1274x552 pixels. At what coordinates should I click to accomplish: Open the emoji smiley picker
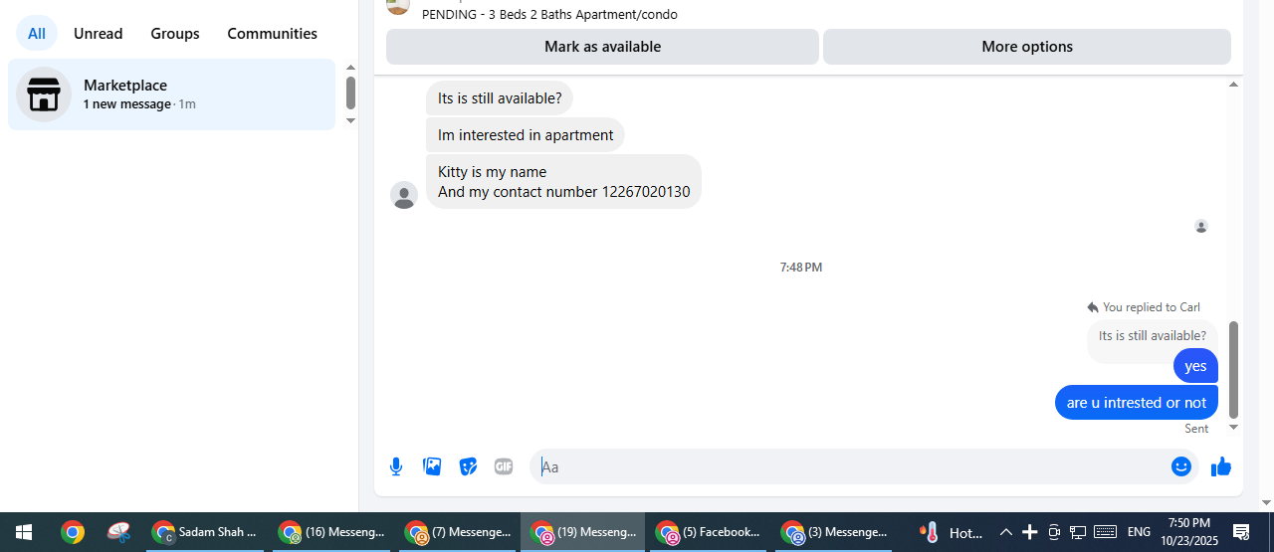point(1181,466)
